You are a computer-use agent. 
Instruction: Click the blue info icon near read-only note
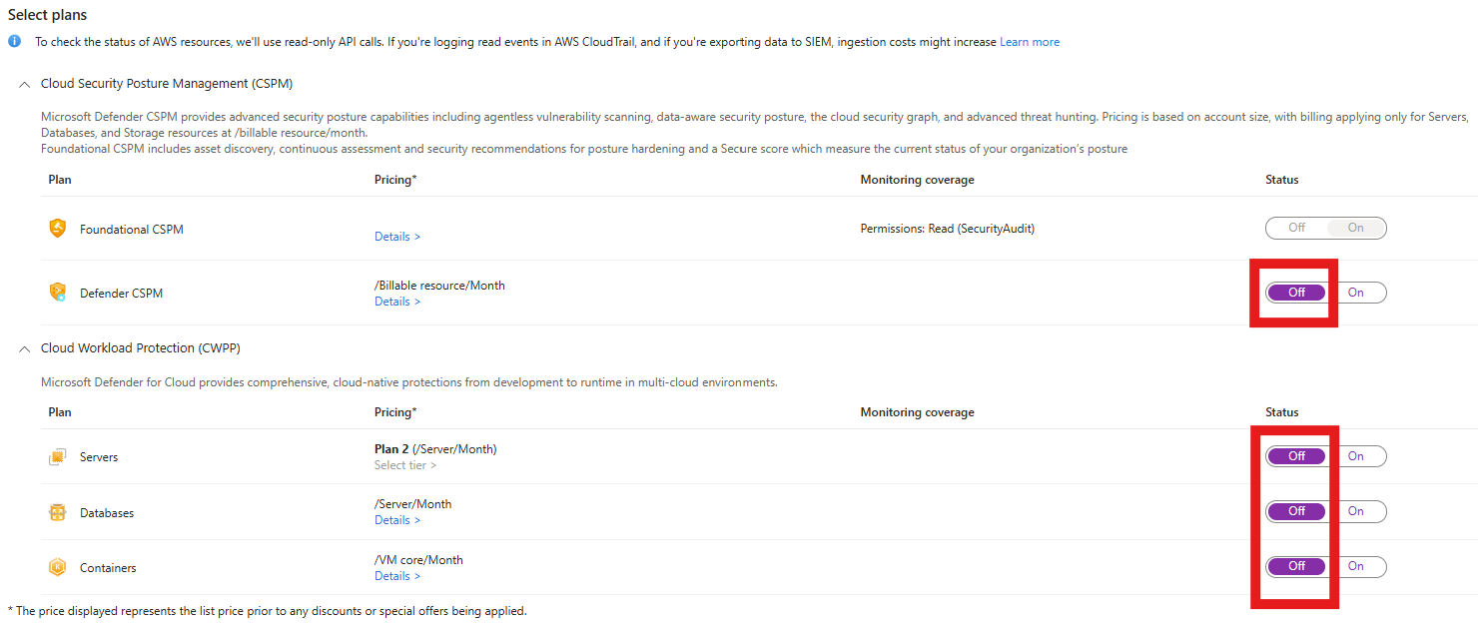14,42
